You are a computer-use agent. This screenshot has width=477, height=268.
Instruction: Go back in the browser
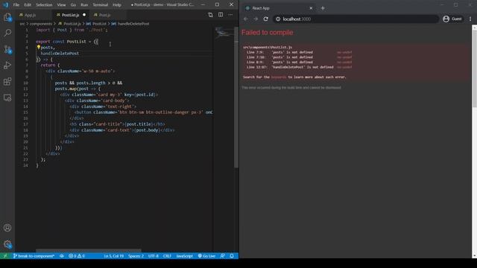(x=246, y=19)
